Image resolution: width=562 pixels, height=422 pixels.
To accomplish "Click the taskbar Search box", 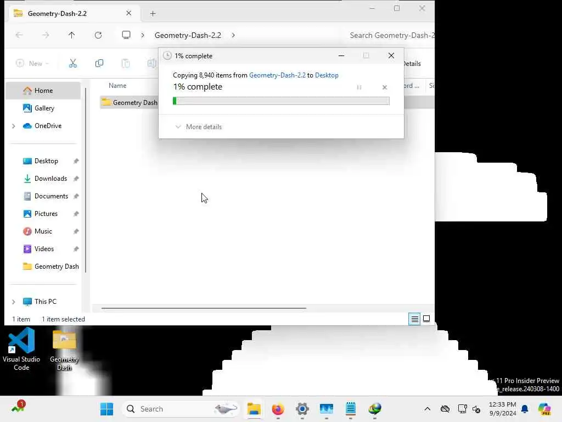I will click(181, 409).
